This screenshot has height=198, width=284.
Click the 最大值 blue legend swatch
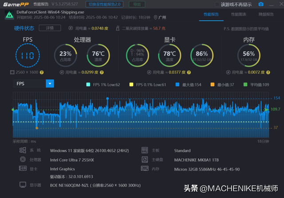(177, 85)
